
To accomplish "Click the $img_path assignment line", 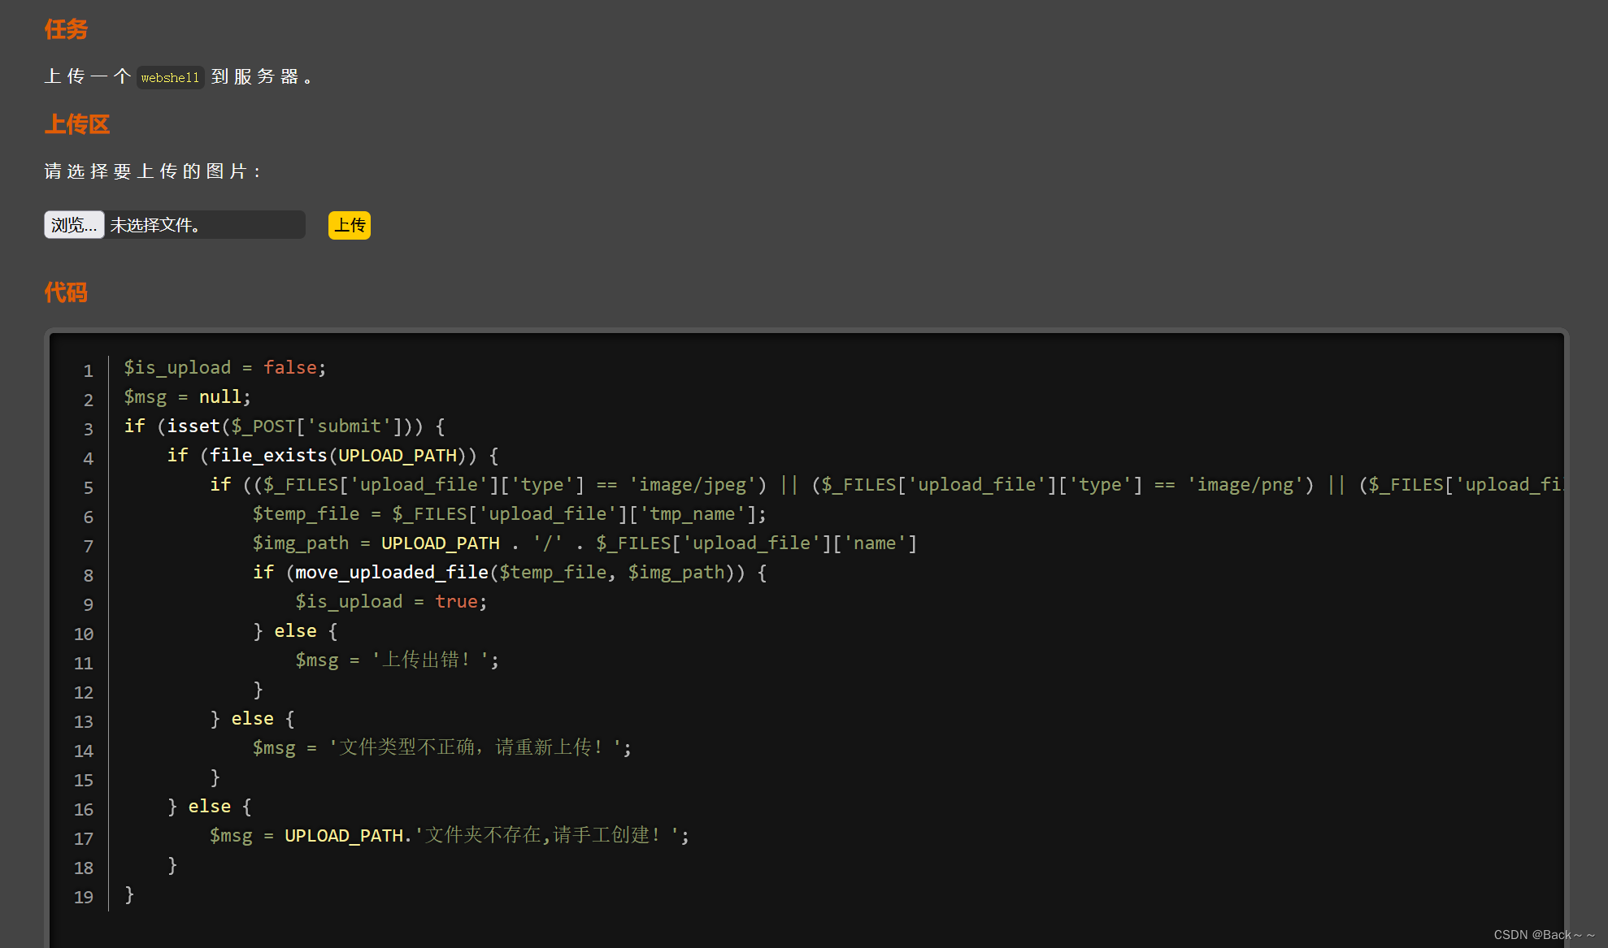I will (x=585, y=543).
